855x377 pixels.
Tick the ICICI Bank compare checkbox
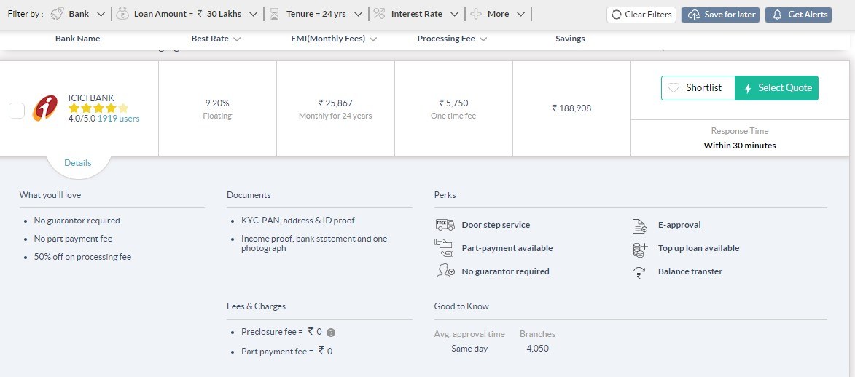coord(17,111)
